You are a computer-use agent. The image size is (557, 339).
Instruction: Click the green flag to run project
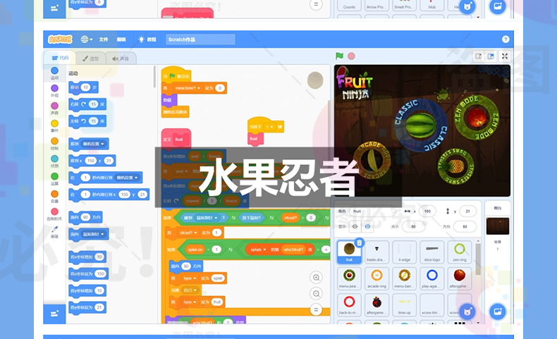(340, 56)
